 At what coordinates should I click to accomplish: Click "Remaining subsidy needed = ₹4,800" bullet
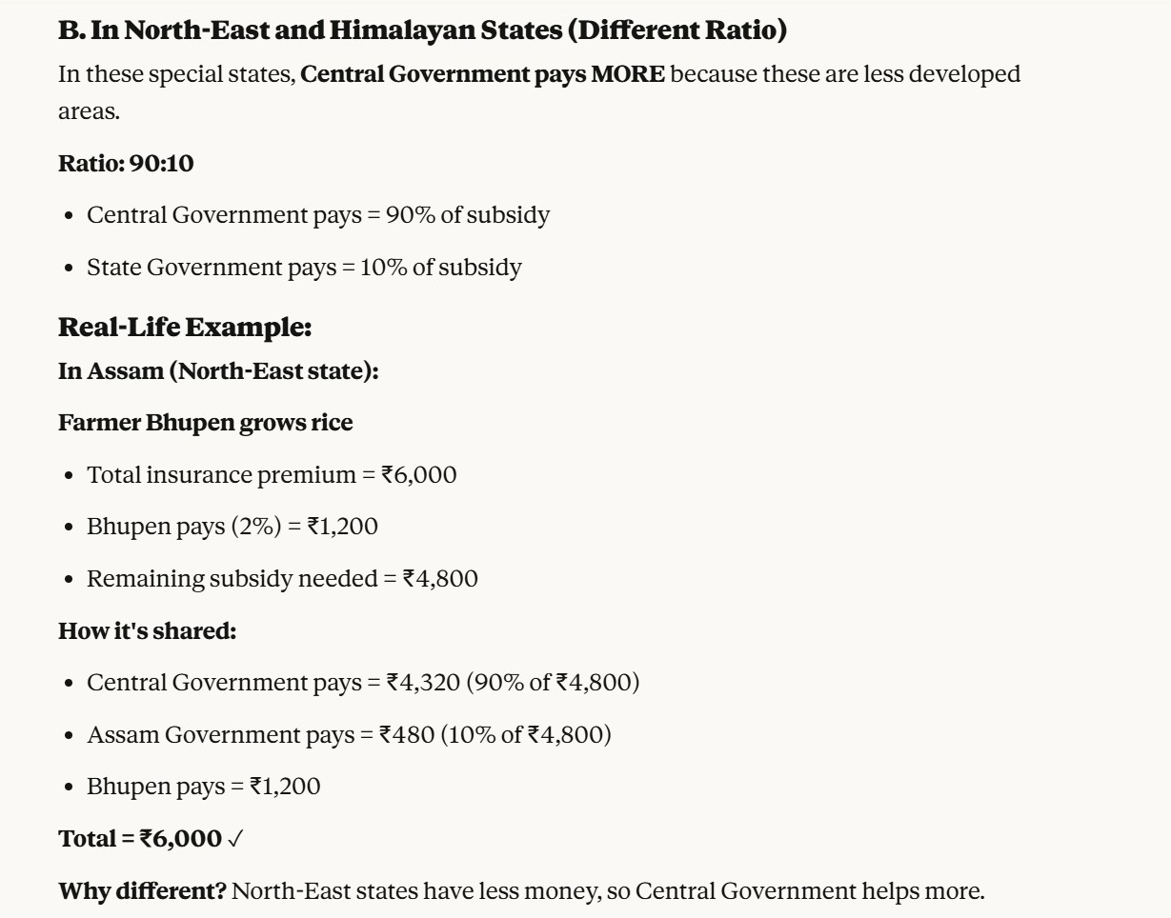point(282,579)
